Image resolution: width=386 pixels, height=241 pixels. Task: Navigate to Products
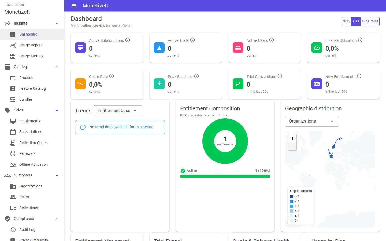(32, 78)
